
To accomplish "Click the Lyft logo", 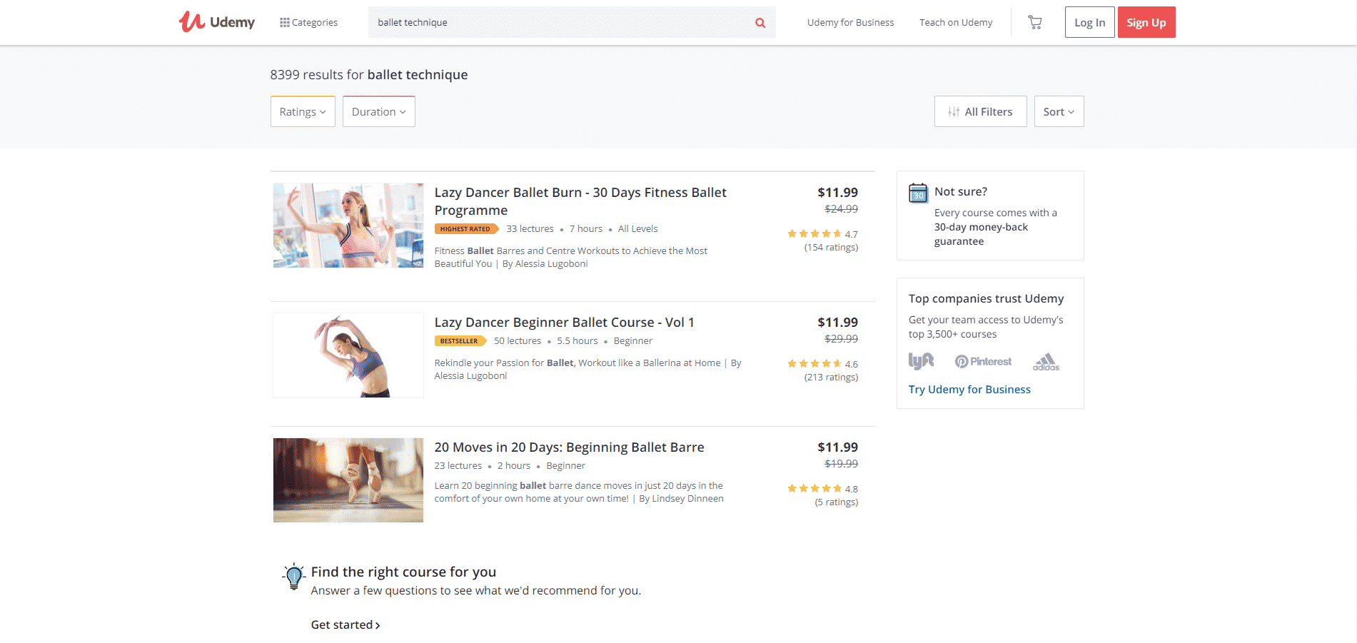I will click(x=921, y=361).
